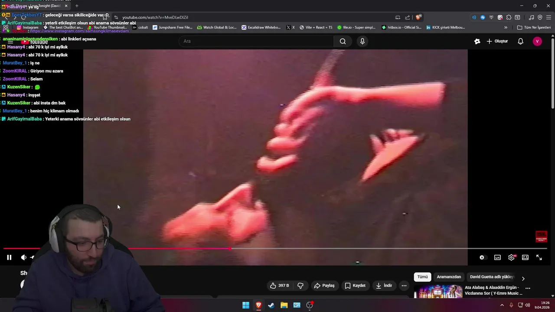Click the Oluştur create button

point(497,41)
